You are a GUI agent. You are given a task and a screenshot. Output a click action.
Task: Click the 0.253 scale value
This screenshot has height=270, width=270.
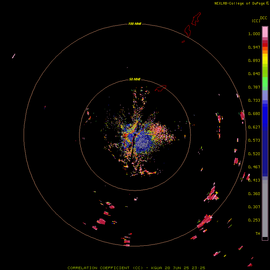(x=254, y=220)
